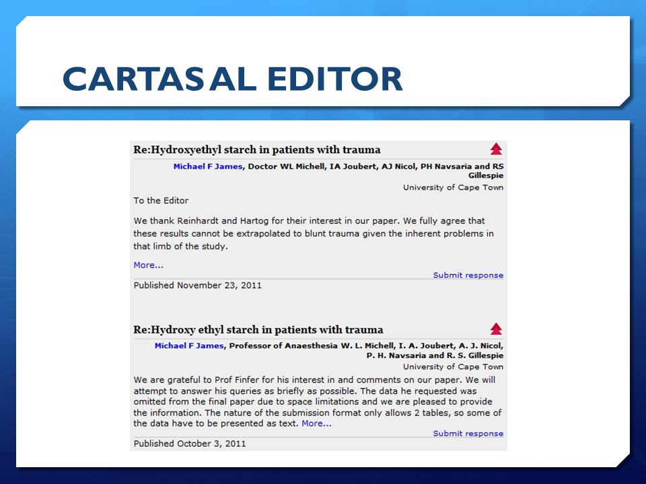Click 'Professor of Anaesthesia W. L. Michell' author text
646x484 pixels.
point(312,346)
